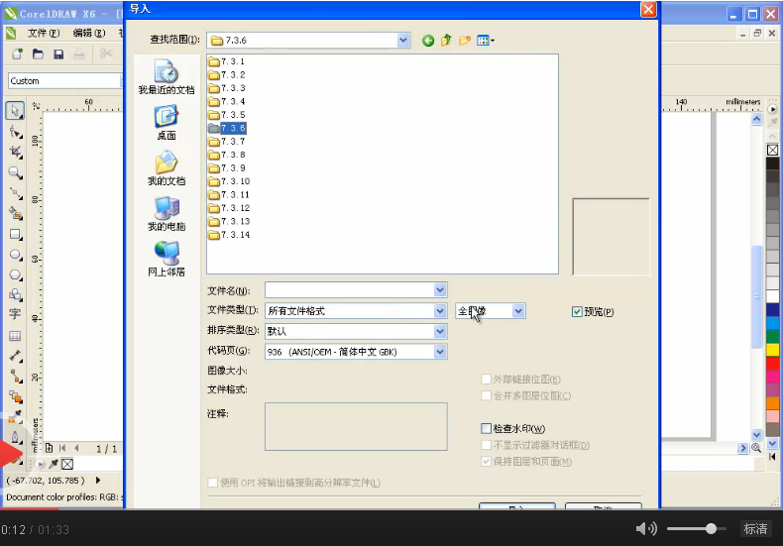Toggle 保持图层和页面(M) checkbox
This screenshot has width=783, height=546.
[486, 461]
